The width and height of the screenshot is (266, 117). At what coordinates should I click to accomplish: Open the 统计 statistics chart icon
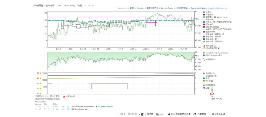[158, 114]
